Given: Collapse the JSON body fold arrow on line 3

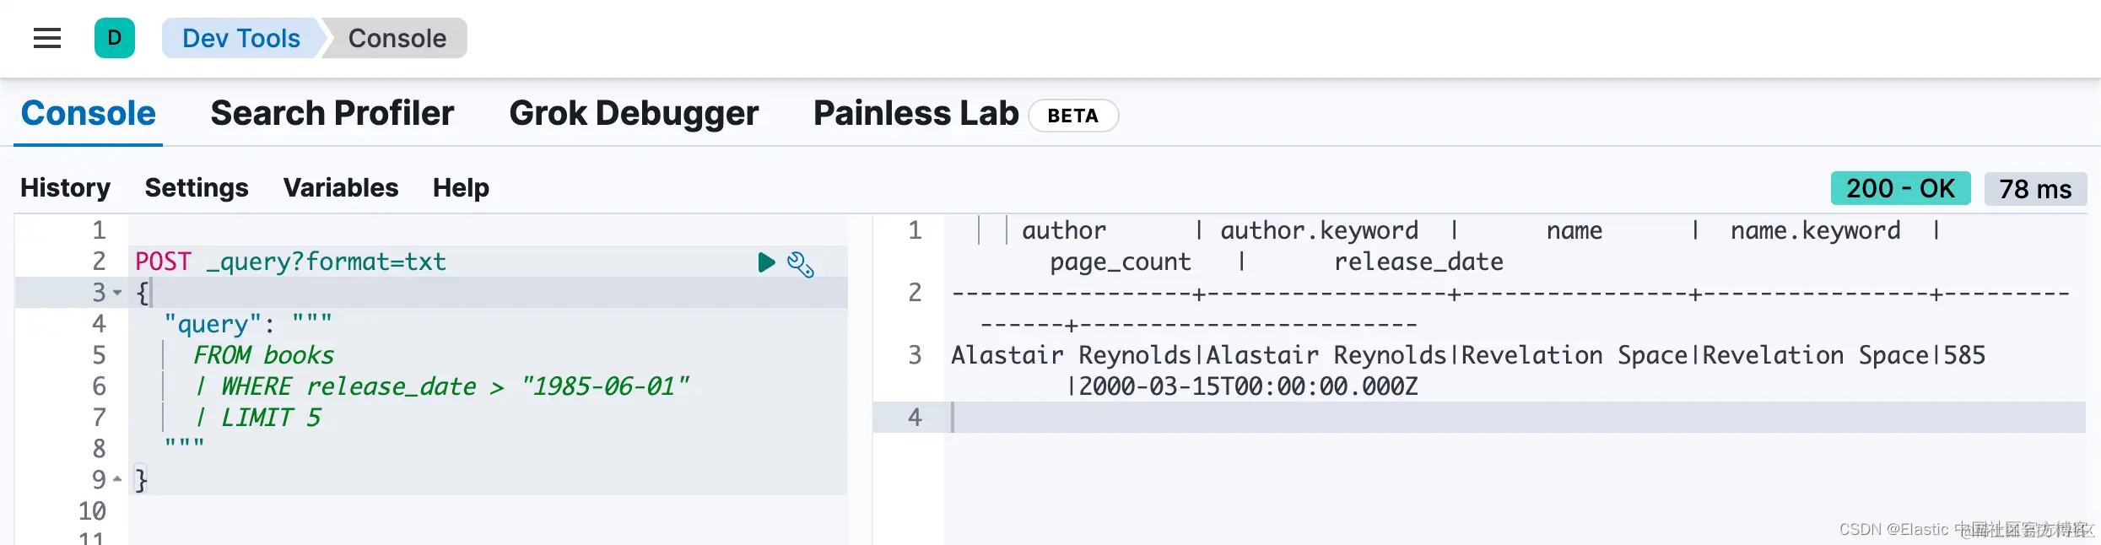Looking at the screenshot, I should coord(117,293).
